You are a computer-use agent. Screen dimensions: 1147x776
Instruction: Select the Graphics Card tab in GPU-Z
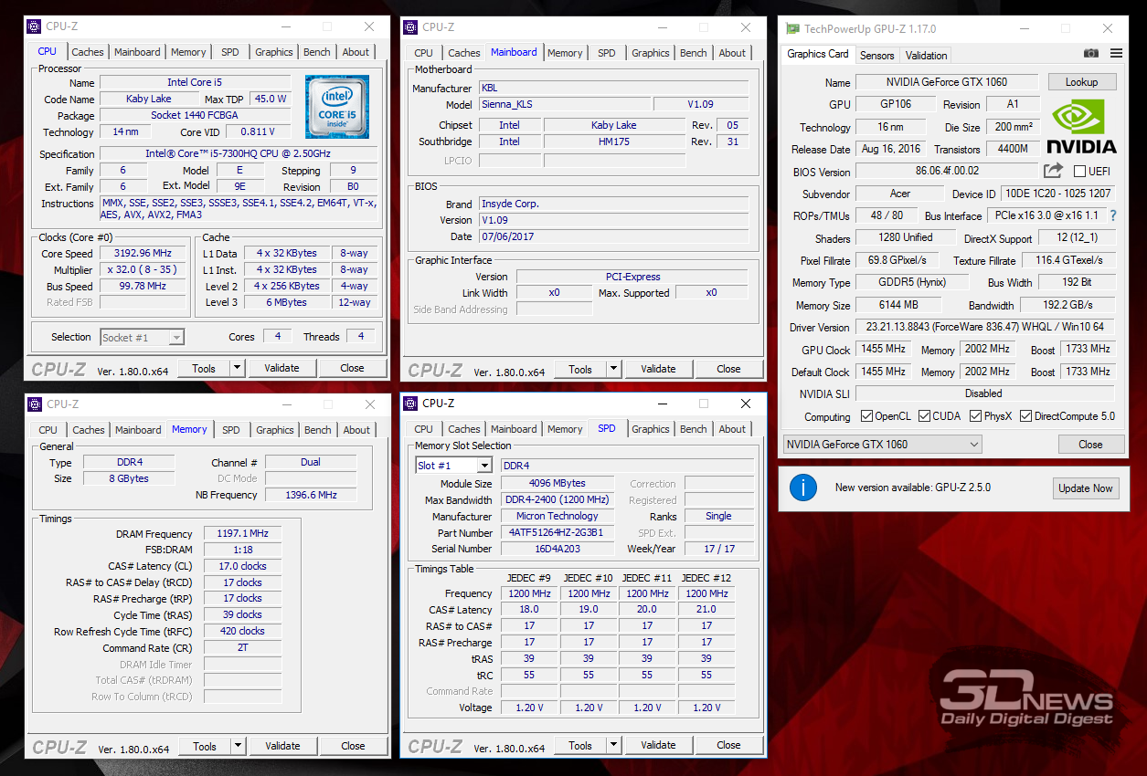point(818,54)
